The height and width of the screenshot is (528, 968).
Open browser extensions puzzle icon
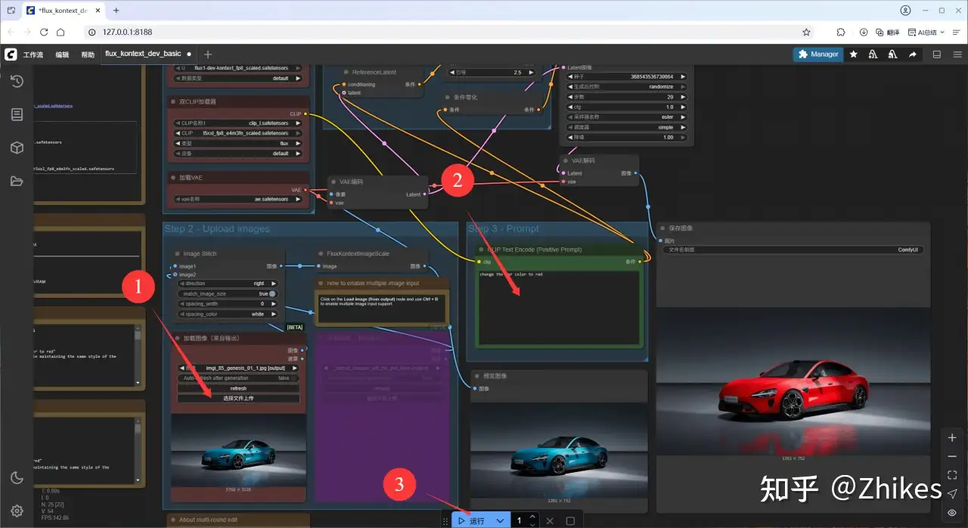(841, 33)
